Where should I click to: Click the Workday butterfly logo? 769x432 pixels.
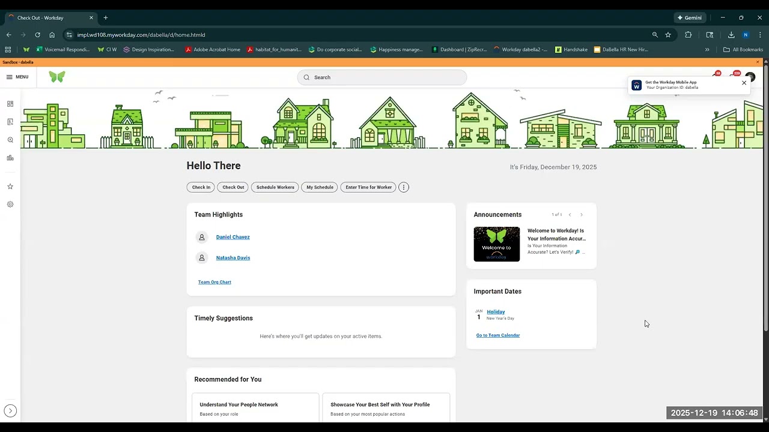(x=57, y=77)
